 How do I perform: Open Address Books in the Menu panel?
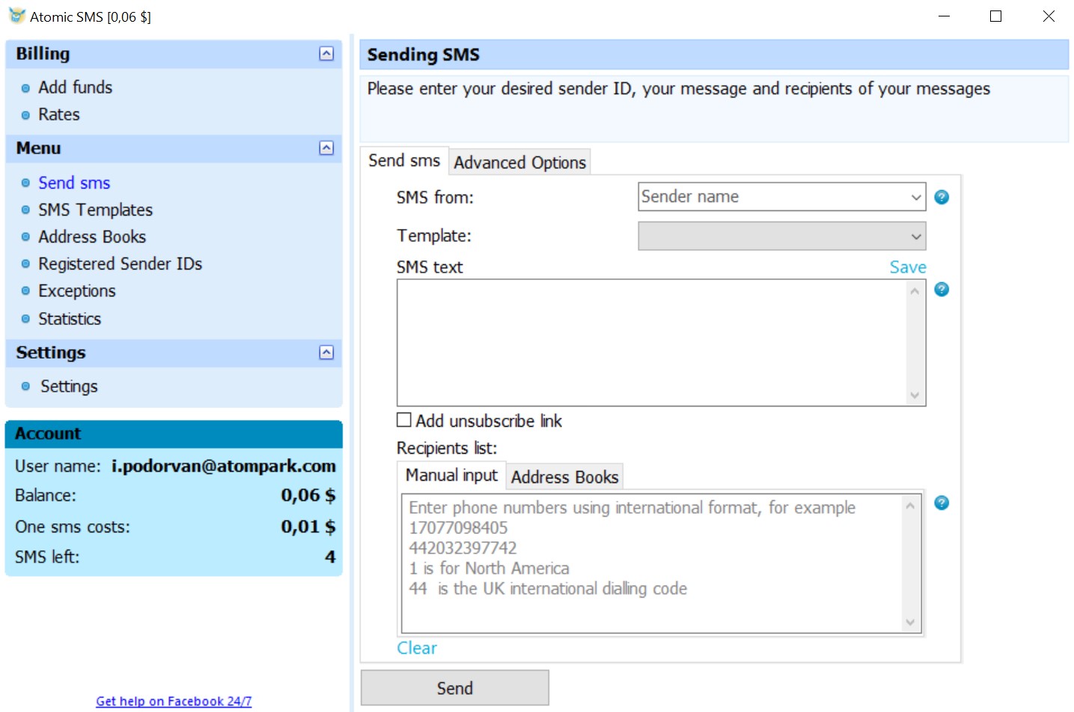[x=92, y=237]
